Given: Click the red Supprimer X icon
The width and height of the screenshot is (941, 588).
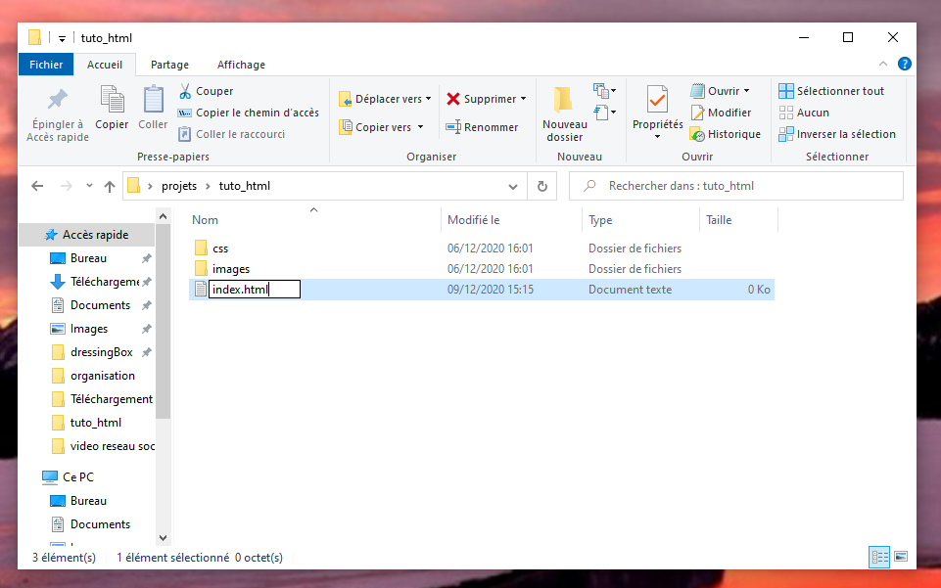Looking at the screenshot, I should (x=453, y=99).
